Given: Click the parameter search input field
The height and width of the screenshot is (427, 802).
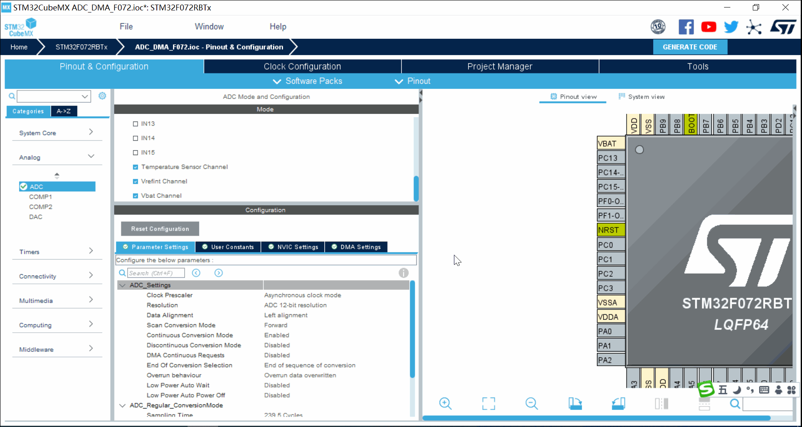Looking at the screenshot, I should tap(155, 273).
